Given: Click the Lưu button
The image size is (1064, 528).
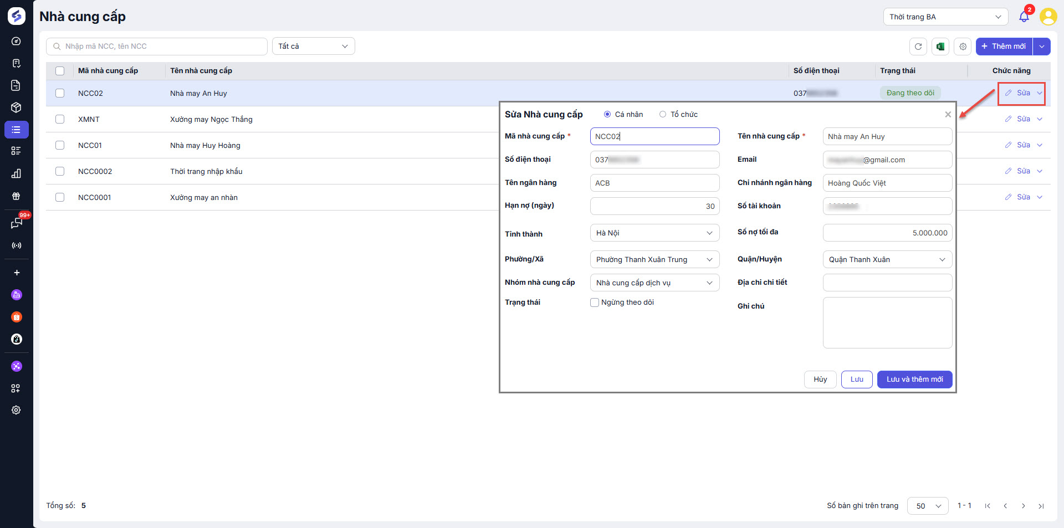Looking at the screenshot, I should [x=857, y=380].
